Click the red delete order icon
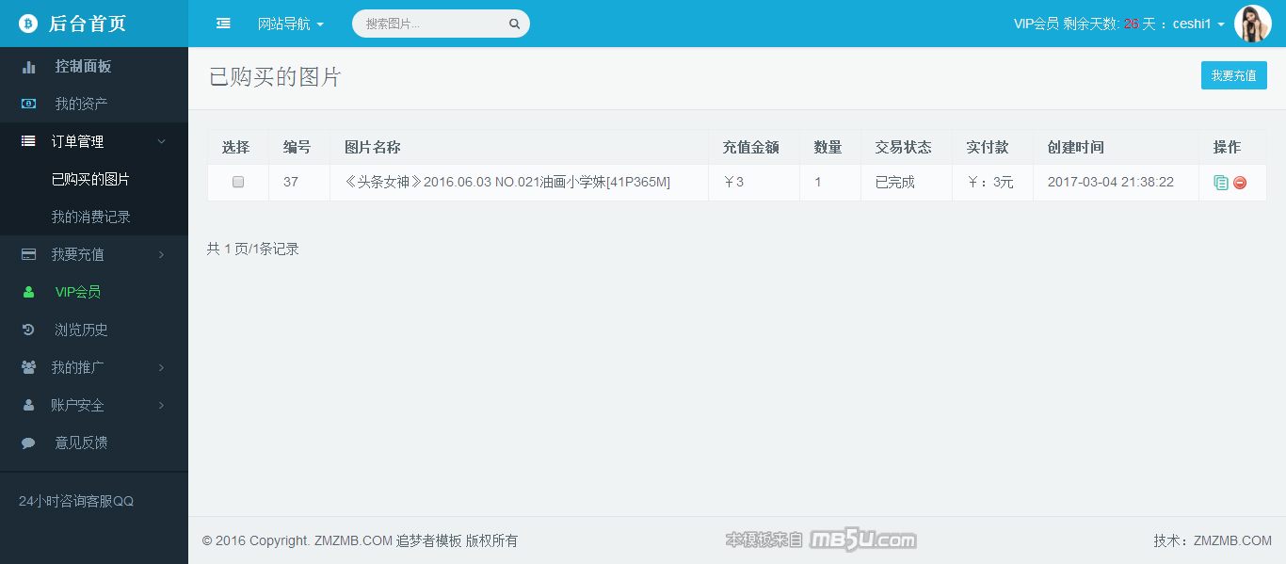This screenshot has width=1286, height=564. pos(1240,183)
